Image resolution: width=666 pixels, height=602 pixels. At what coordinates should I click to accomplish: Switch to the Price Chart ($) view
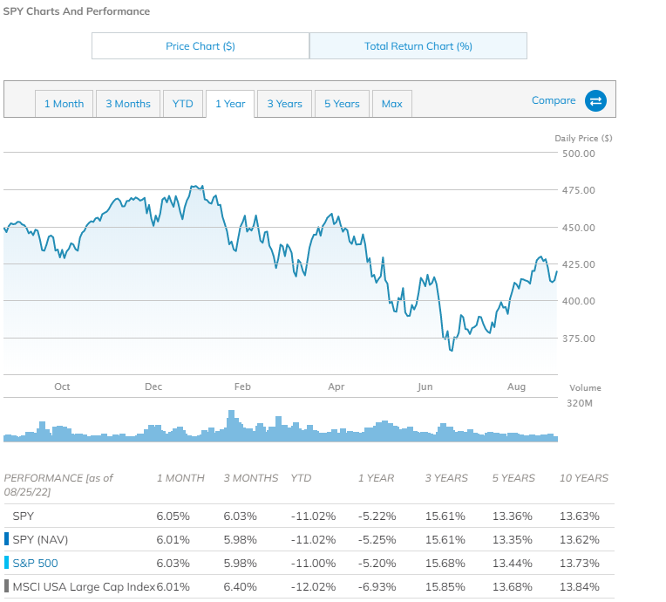coord(200,46)
